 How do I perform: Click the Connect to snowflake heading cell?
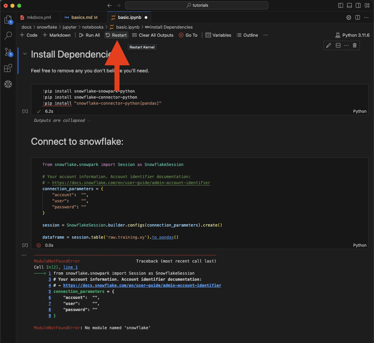[77, 141]
